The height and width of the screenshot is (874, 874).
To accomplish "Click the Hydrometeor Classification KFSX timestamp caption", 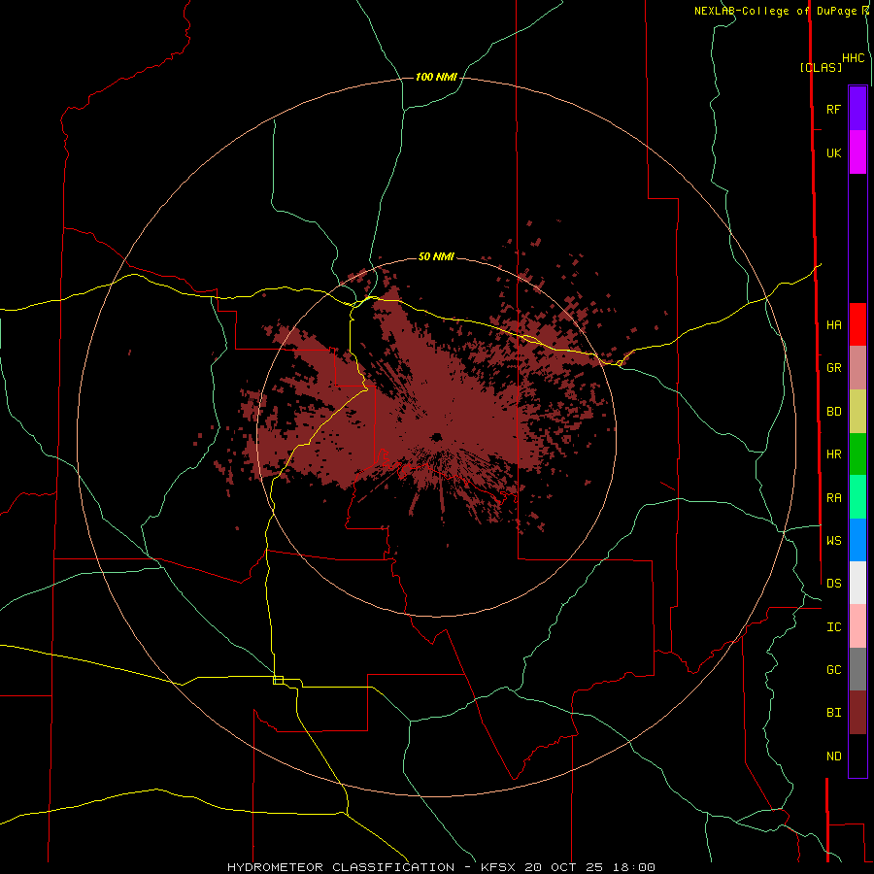I will [x=441, y=867].
